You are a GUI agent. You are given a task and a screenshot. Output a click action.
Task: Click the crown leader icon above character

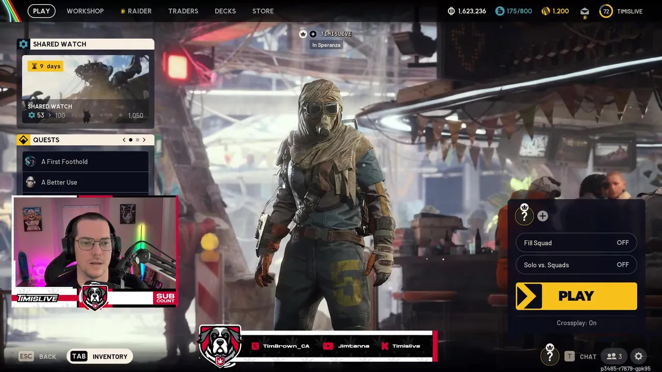303,34
